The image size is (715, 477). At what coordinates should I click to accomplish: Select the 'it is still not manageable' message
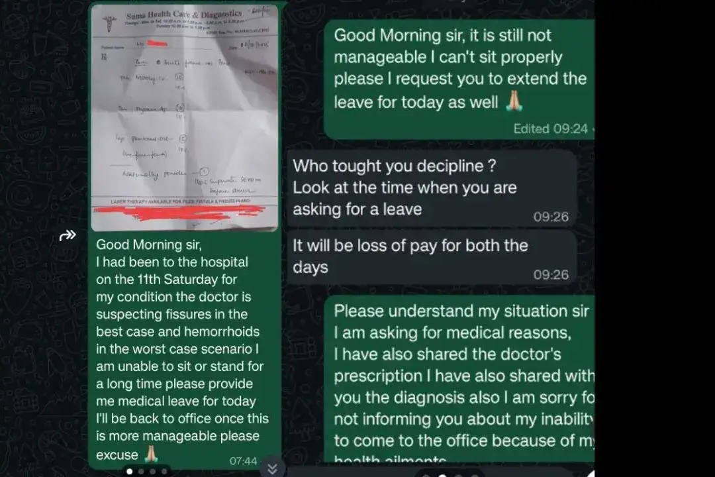[x=459, y=79]
